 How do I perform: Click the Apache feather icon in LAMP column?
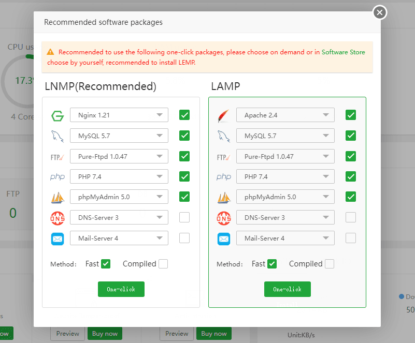tap(223, 115)
